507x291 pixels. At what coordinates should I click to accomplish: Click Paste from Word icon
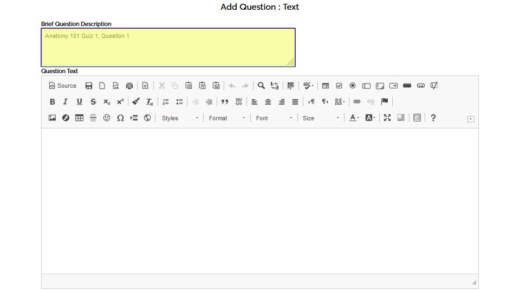pyautogui.click(x=216, y=86)
